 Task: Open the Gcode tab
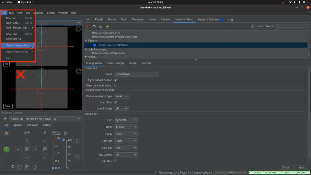coord(132,63)
